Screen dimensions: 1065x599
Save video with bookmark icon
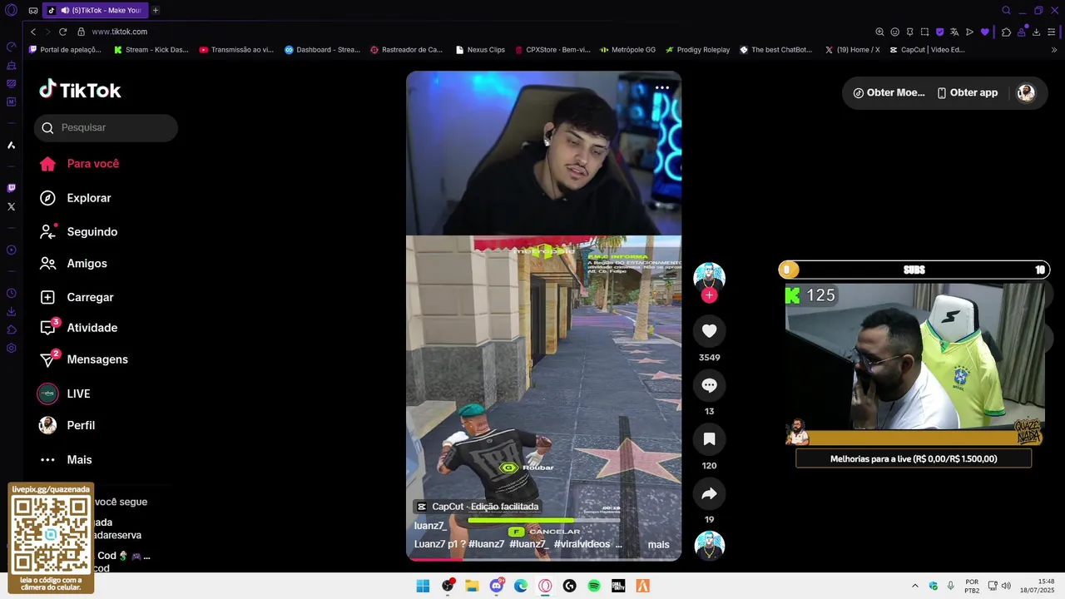709,439
